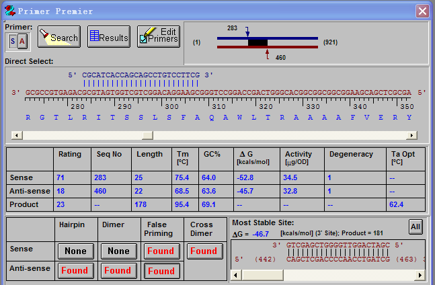The height and width of the screenshot is (285, 435).
Task: Show the Sense Dimer None result
Action: tap(118, 251)
